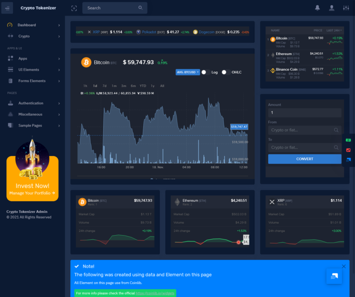This screenshot has height=297, width=355.
Task: Click the Miscellaneous warning icon
Action: click(11, 114)
